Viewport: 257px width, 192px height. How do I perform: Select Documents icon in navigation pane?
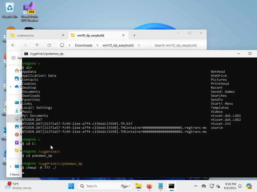point(17,118)
